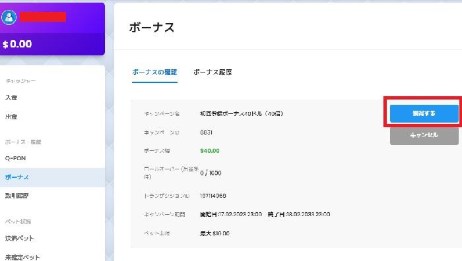
Task: Click the campaign name 初回登録ボーナス text
Action: (x=242, y=113)
